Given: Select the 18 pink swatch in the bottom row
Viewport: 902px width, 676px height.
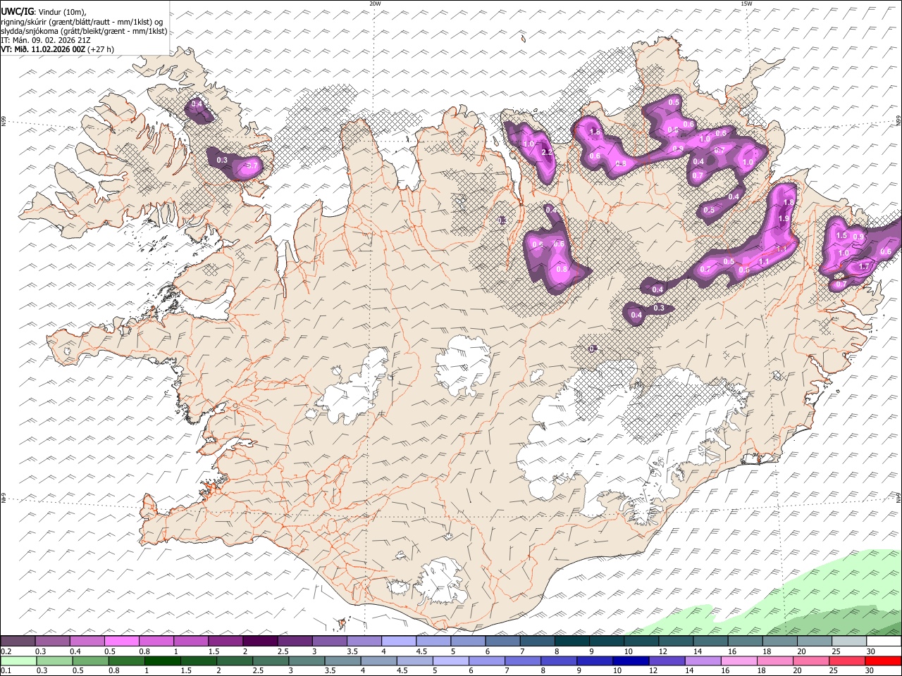Looking at the screenshot, I should 775,661.
